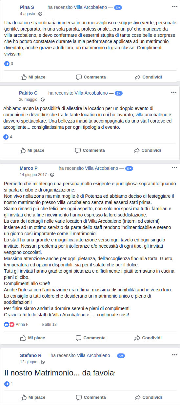Open three-dot menu on Pakito C review
Viewport: 180px width, 405px height.
pyautogui.click(x=174, y=92)
